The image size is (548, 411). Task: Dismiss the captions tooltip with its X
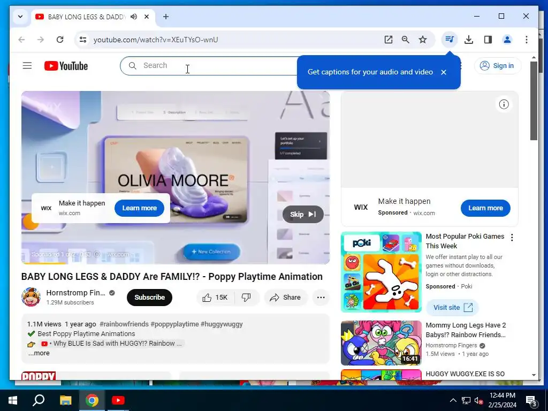click(x=444, y=72)
